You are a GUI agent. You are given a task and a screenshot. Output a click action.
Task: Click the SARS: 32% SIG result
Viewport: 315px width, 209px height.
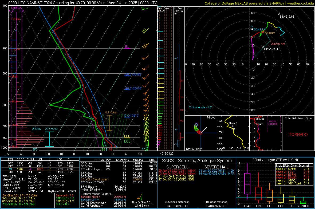[216, 206]
